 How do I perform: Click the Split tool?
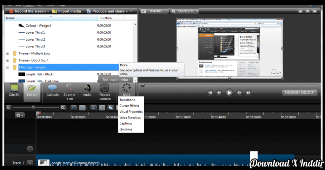[102, 108]
